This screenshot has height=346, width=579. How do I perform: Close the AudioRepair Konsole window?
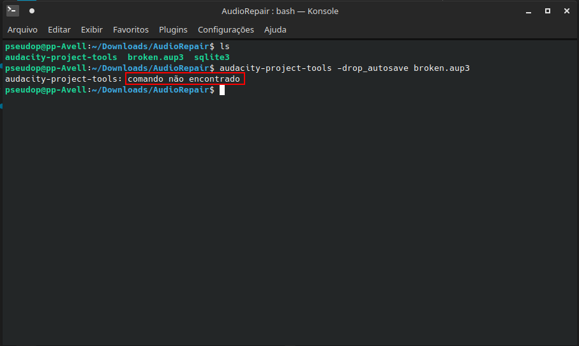566,11
